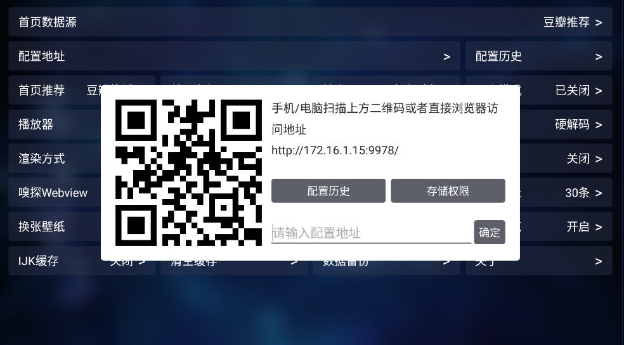This screenshot has width=624, height=345.
Task: Click the 存储权限 button
Action: 448,191
